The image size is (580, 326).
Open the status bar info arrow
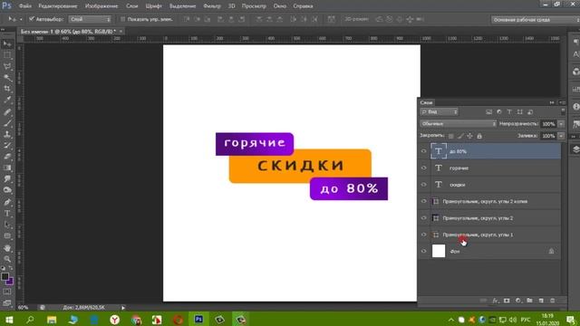123,308
